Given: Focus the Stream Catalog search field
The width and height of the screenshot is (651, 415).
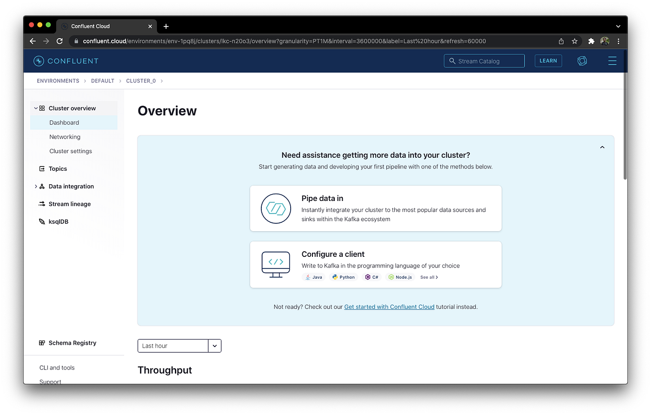Looking at the screenshot, I should [484, 61].
